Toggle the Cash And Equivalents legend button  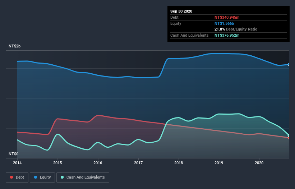click(x=83, y=178)
